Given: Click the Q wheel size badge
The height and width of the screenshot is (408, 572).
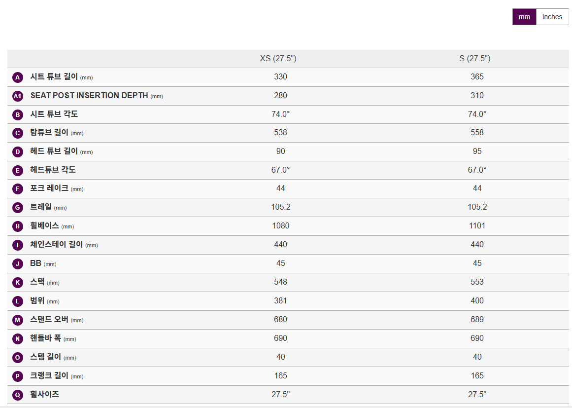Looking at the screenshot, I should click(18, 395).
